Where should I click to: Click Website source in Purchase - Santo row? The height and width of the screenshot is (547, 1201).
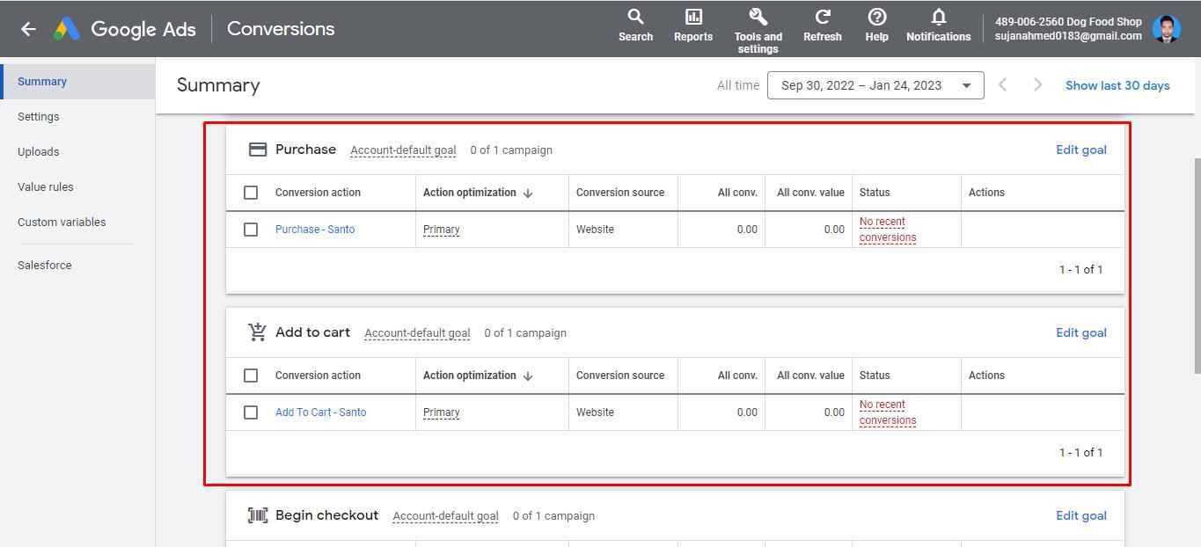point(595,230)
